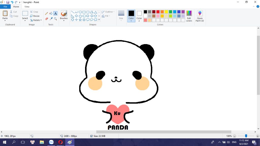Choose the Right triangle shape
The width and height of the screenshot is (260, 146).
pos(72,16)
